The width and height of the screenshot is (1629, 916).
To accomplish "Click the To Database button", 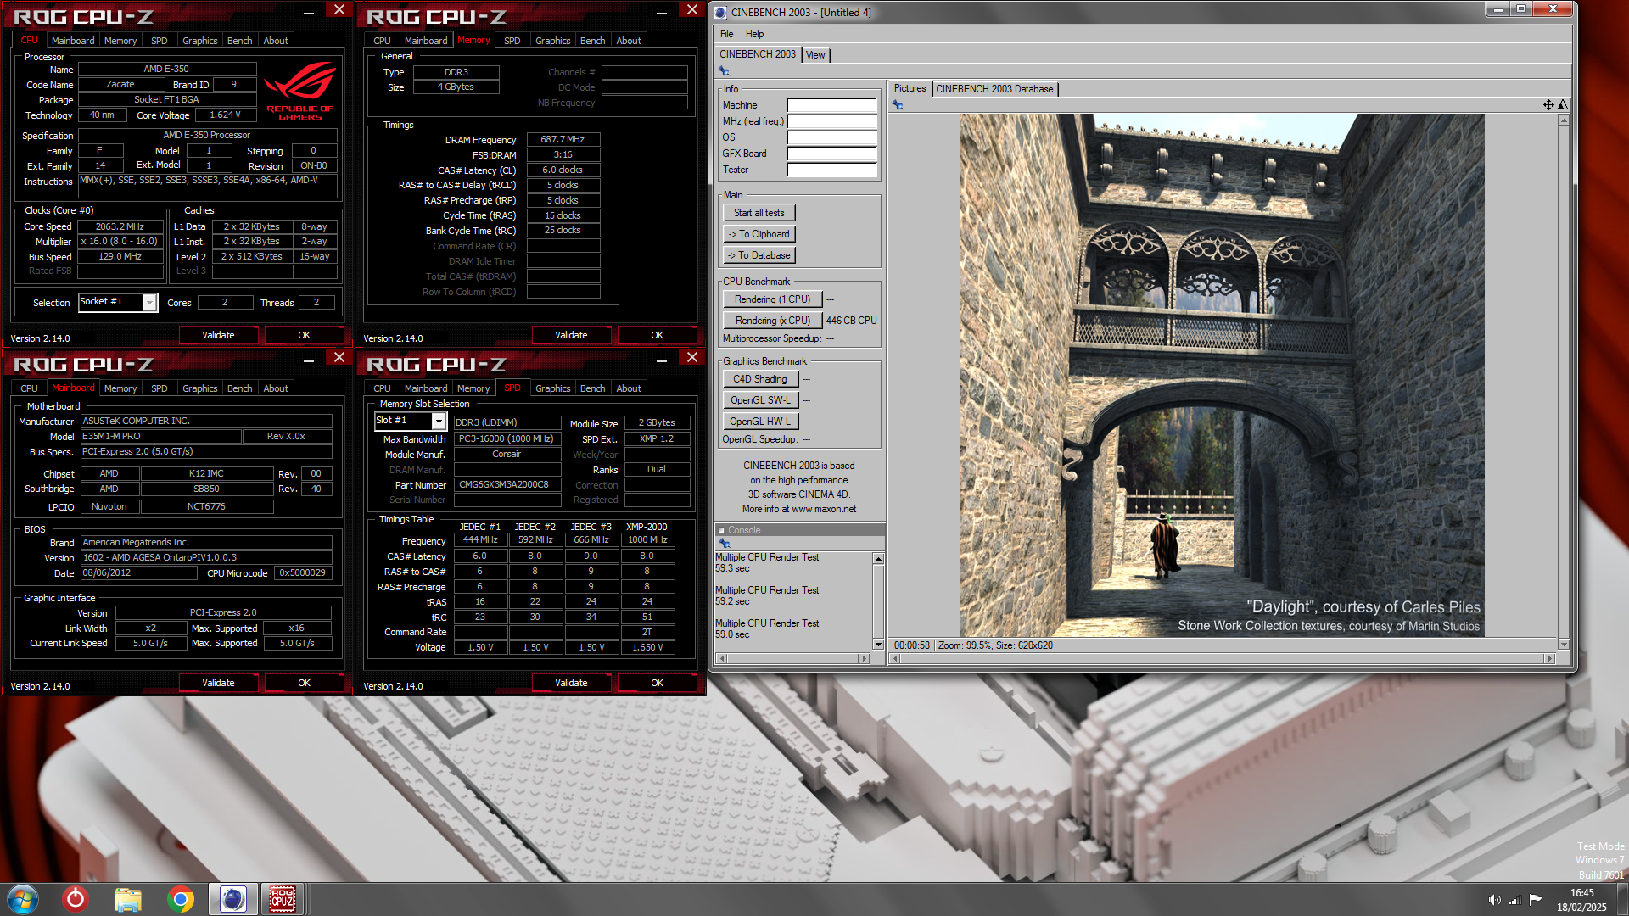I will pyautogui.click(x=759, y=255).
